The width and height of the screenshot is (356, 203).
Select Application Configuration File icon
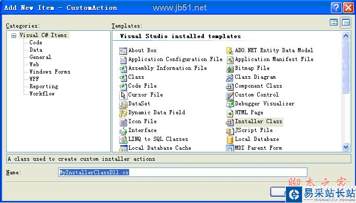coord(123,60)
